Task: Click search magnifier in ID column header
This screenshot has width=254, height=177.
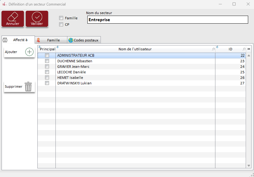Action: (x=244, y=49)
